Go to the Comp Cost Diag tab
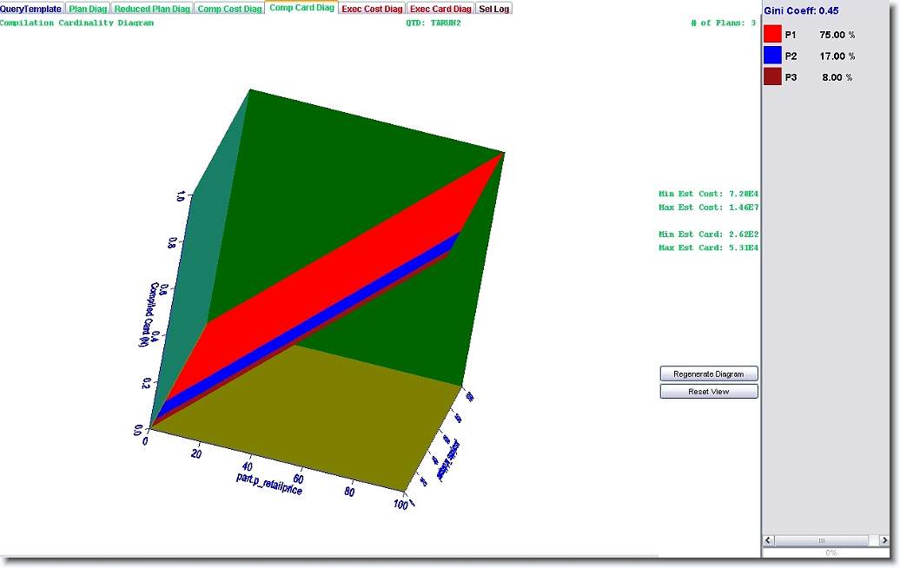The width and height of the screenshot is (900, 568). point(229,9)
